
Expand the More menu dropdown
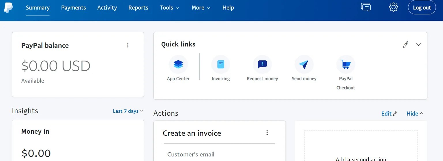(x=201, y=8)
